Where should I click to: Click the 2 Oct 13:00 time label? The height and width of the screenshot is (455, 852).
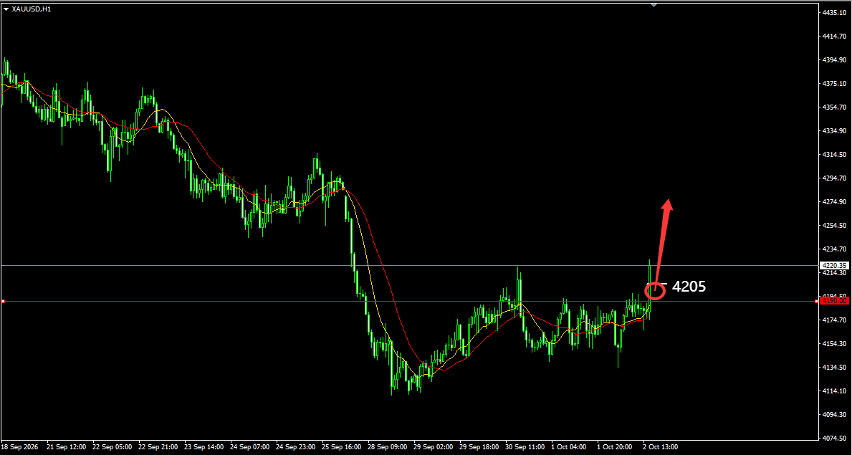click(x=660, y=447)
